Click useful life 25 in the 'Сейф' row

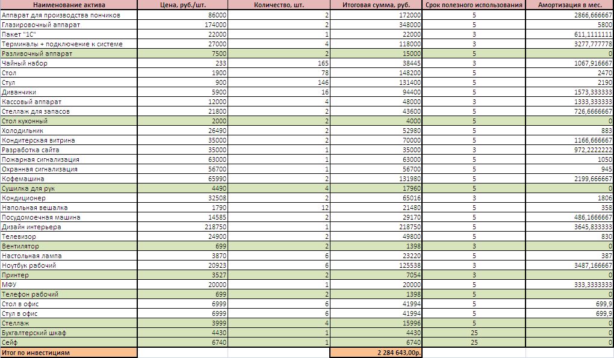(474, 342)
